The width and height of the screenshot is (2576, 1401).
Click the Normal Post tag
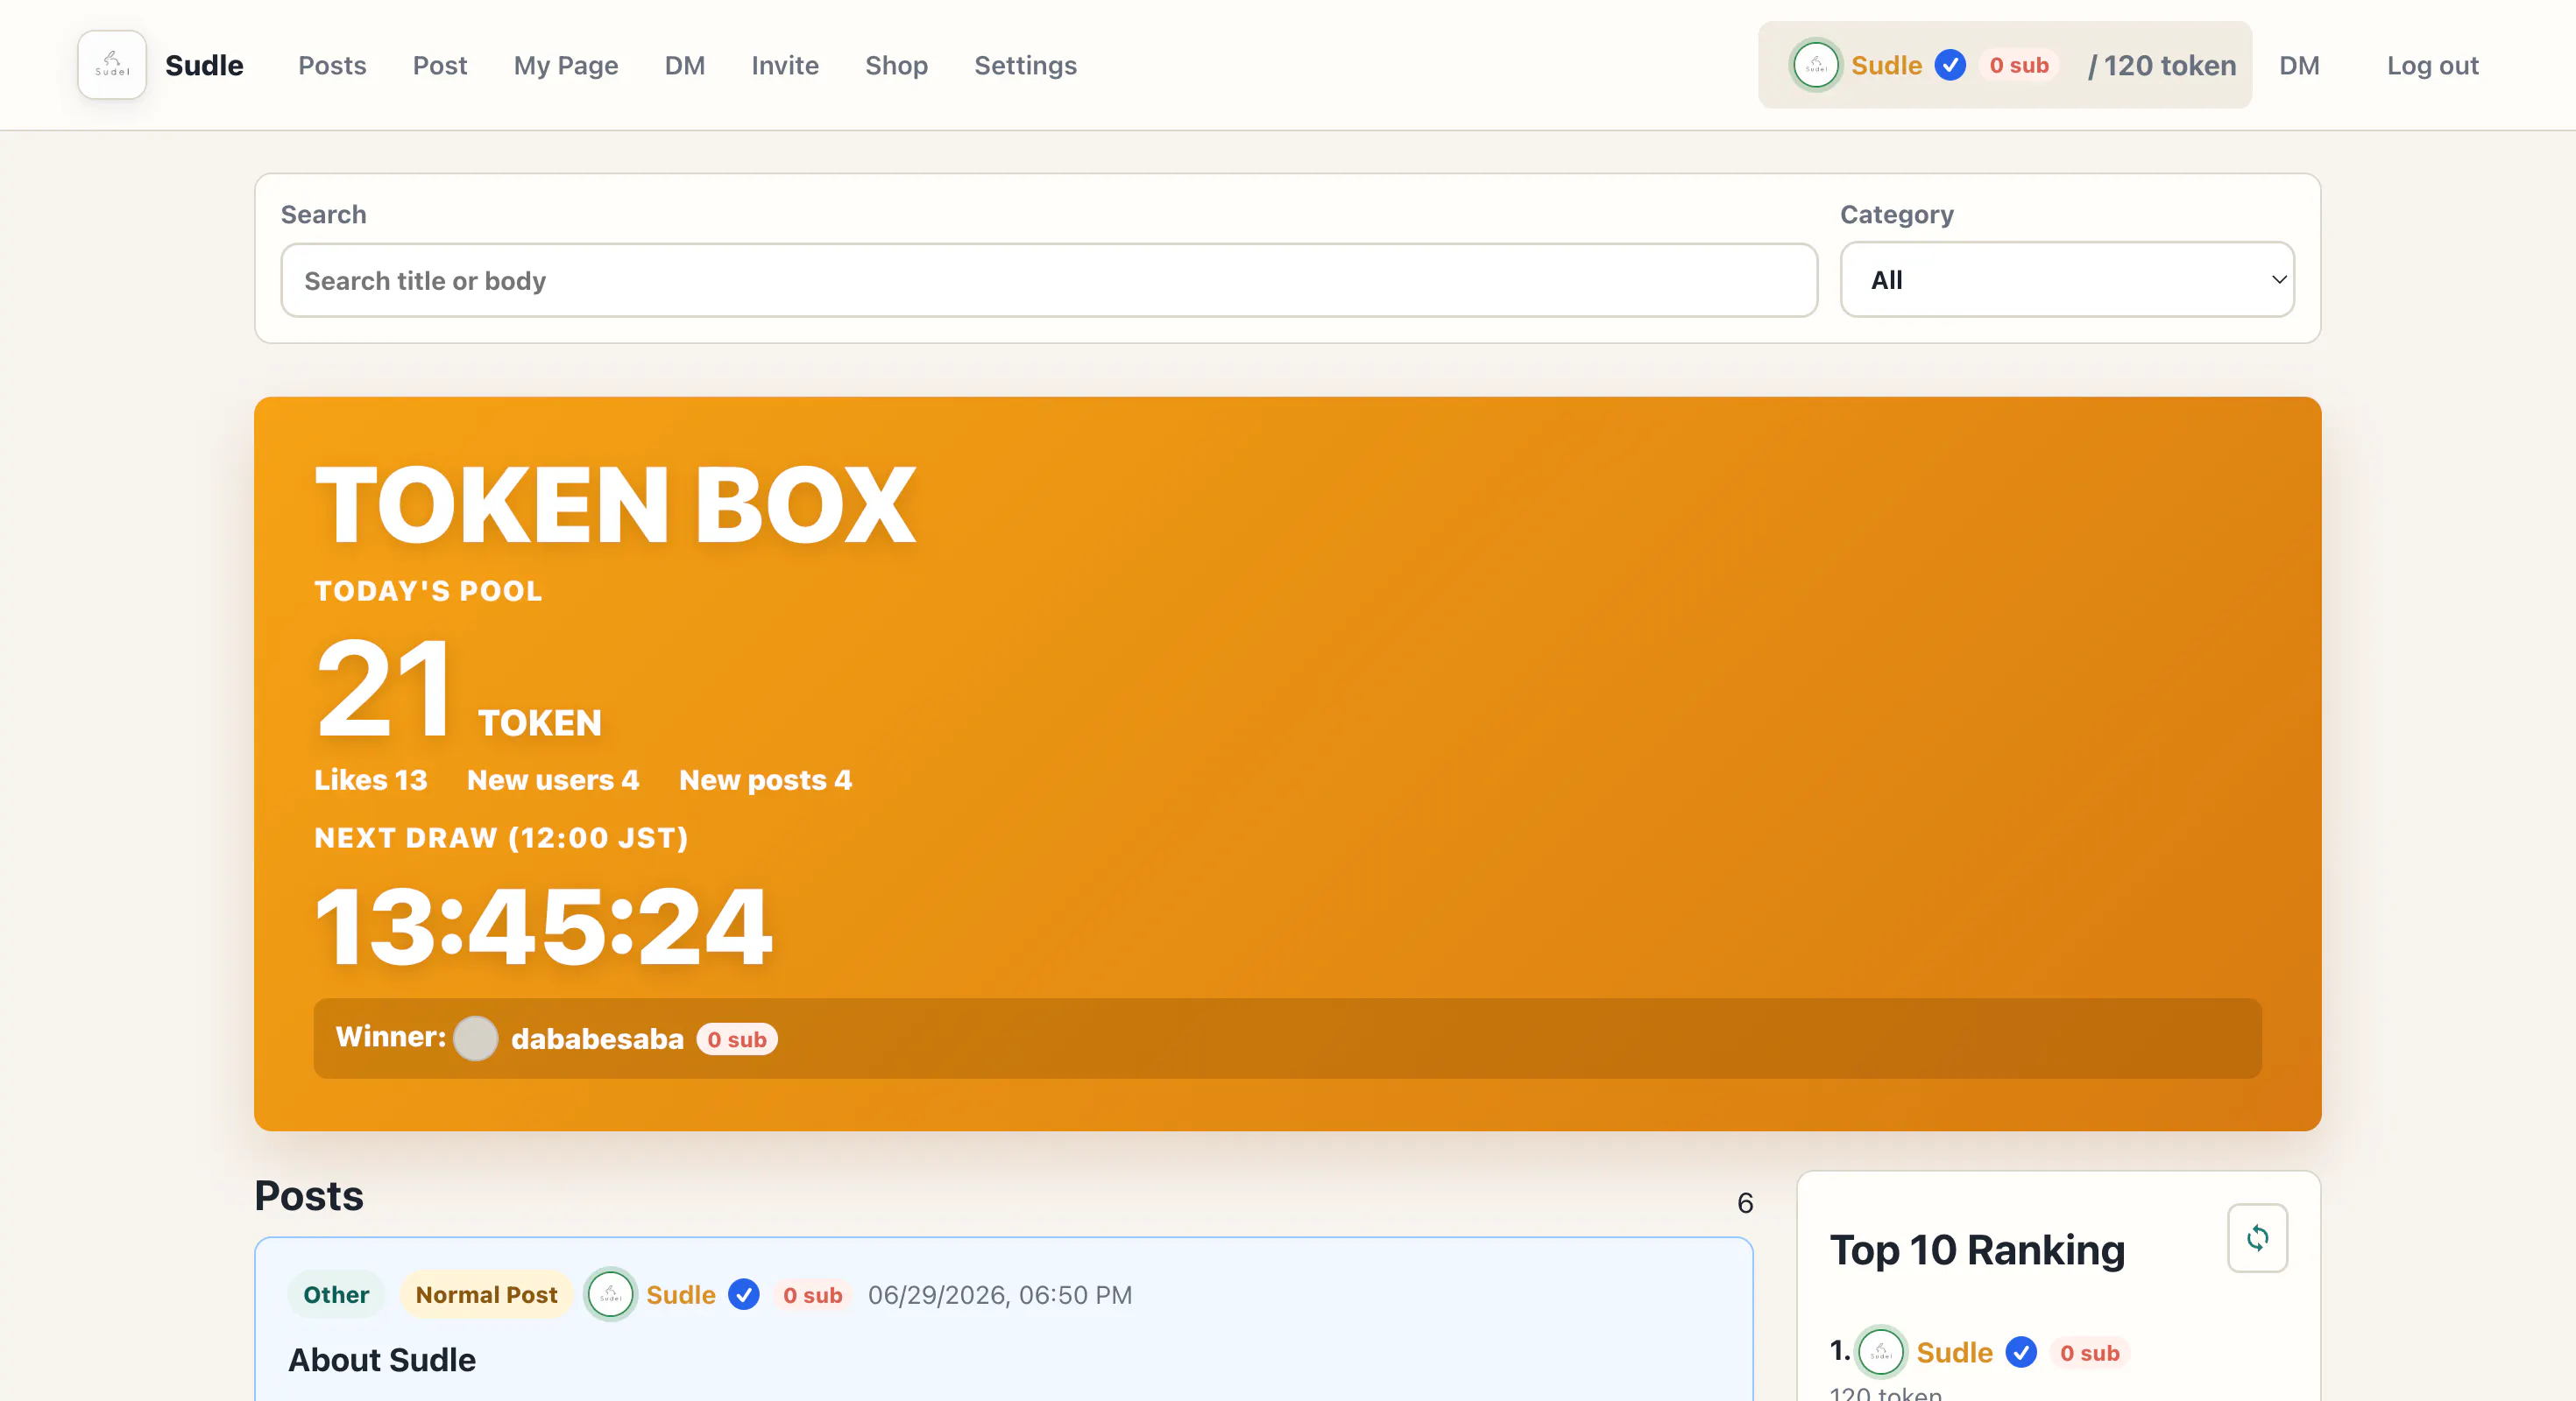[x=486, y=1294]
